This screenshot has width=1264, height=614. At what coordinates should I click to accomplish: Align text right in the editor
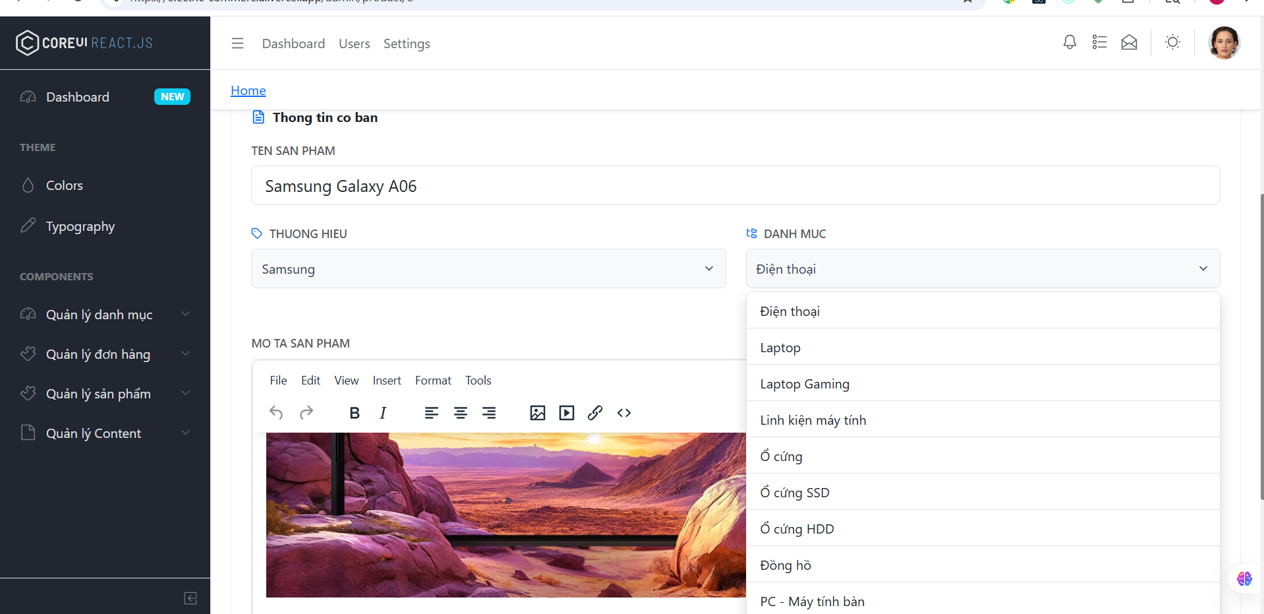coord(489,413)
